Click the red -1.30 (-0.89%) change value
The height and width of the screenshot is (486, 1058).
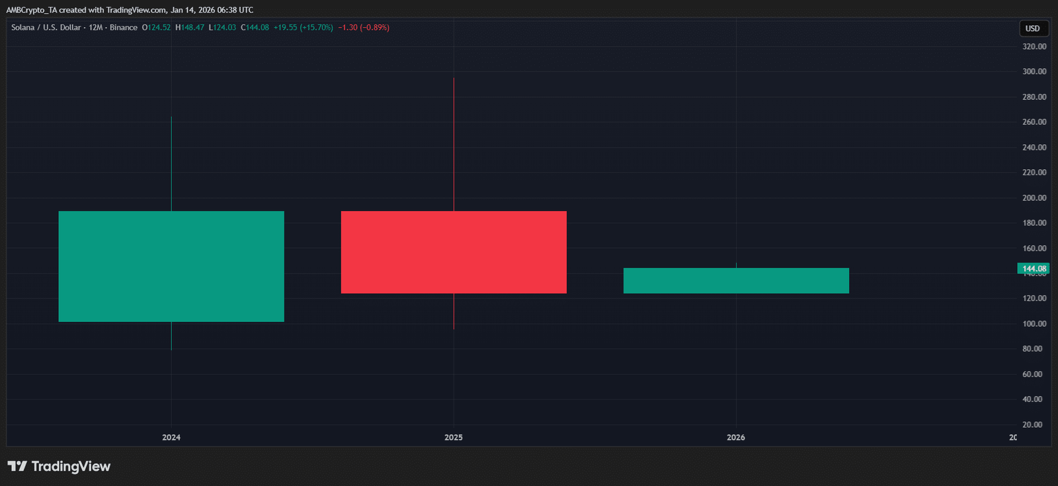[364, 28]
